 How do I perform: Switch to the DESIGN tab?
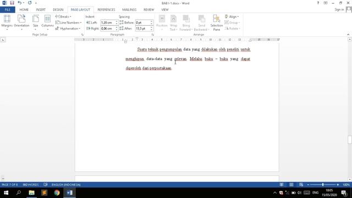coord(58,10)
